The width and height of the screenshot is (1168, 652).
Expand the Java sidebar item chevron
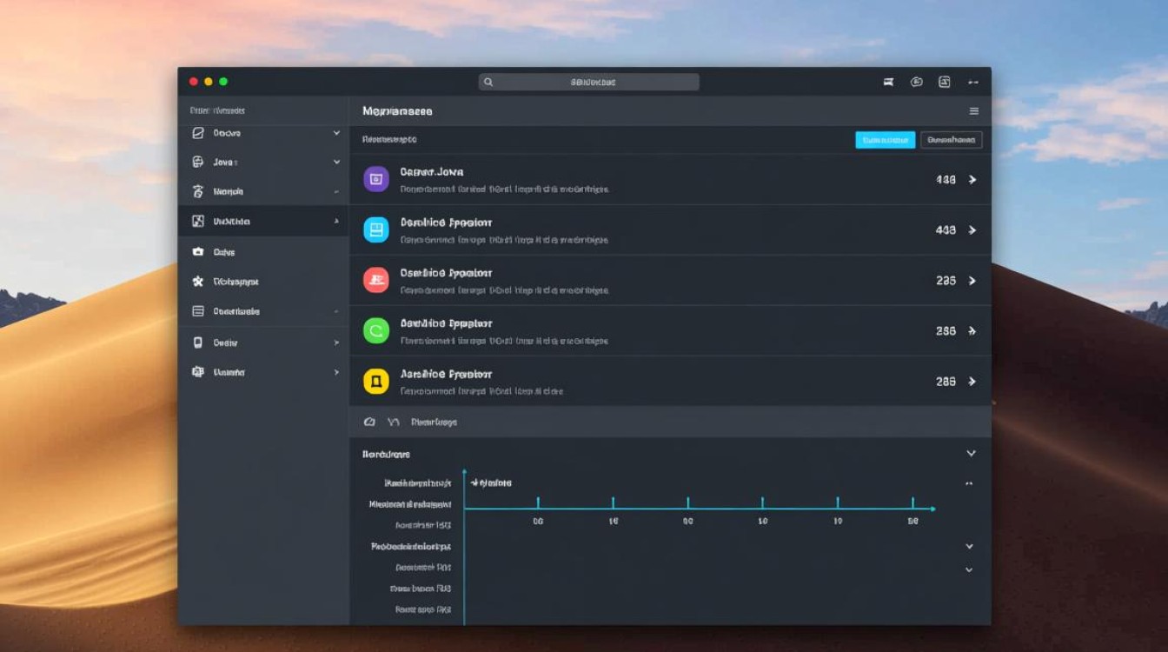(x=336, y=162)
